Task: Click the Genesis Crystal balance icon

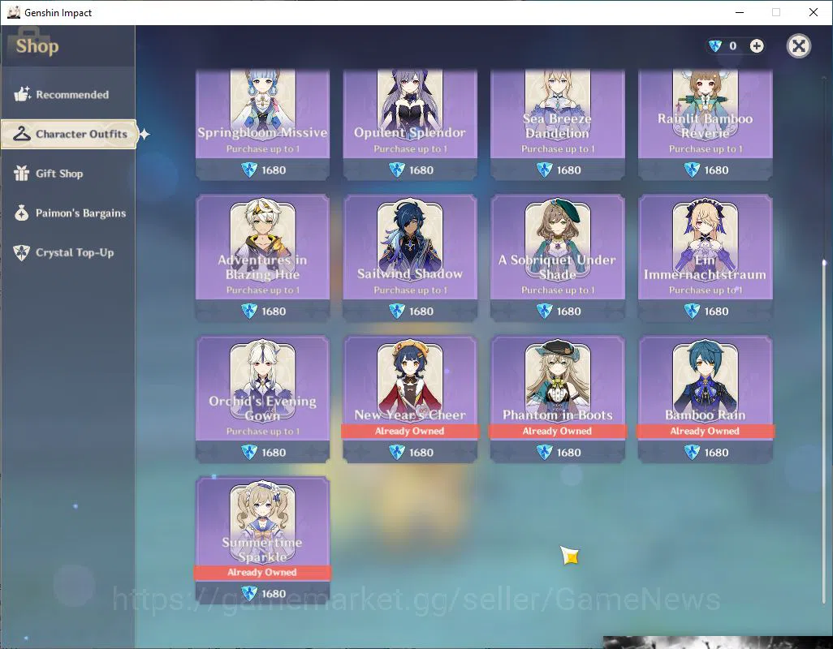Action: click(715, 46)
